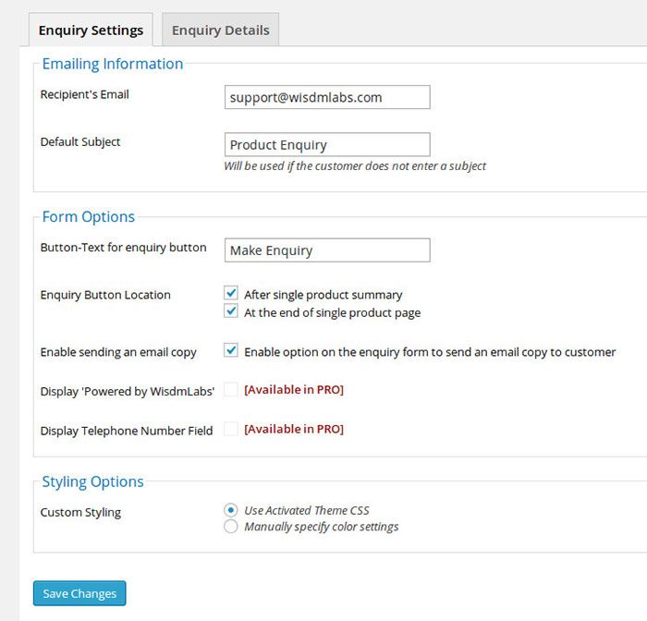Uncheck After single product summary
Image resolution: width=647 pixels, height=621 pixels.
tap(231, 293)
